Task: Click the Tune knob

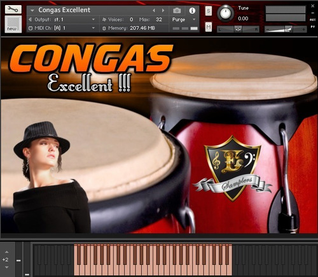Action: 225,13
